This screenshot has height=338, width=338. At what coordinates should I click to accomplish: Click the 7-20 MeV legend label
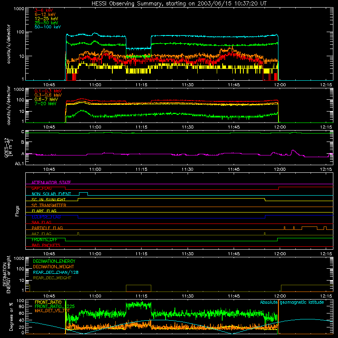tap(45, 104)
